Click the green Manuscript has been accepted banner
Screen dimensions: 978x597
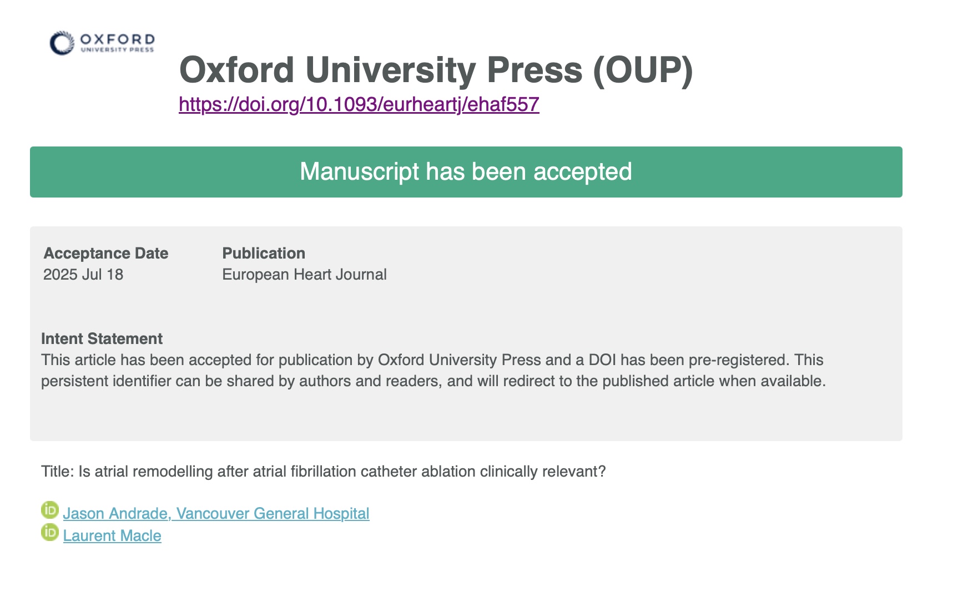466,172
